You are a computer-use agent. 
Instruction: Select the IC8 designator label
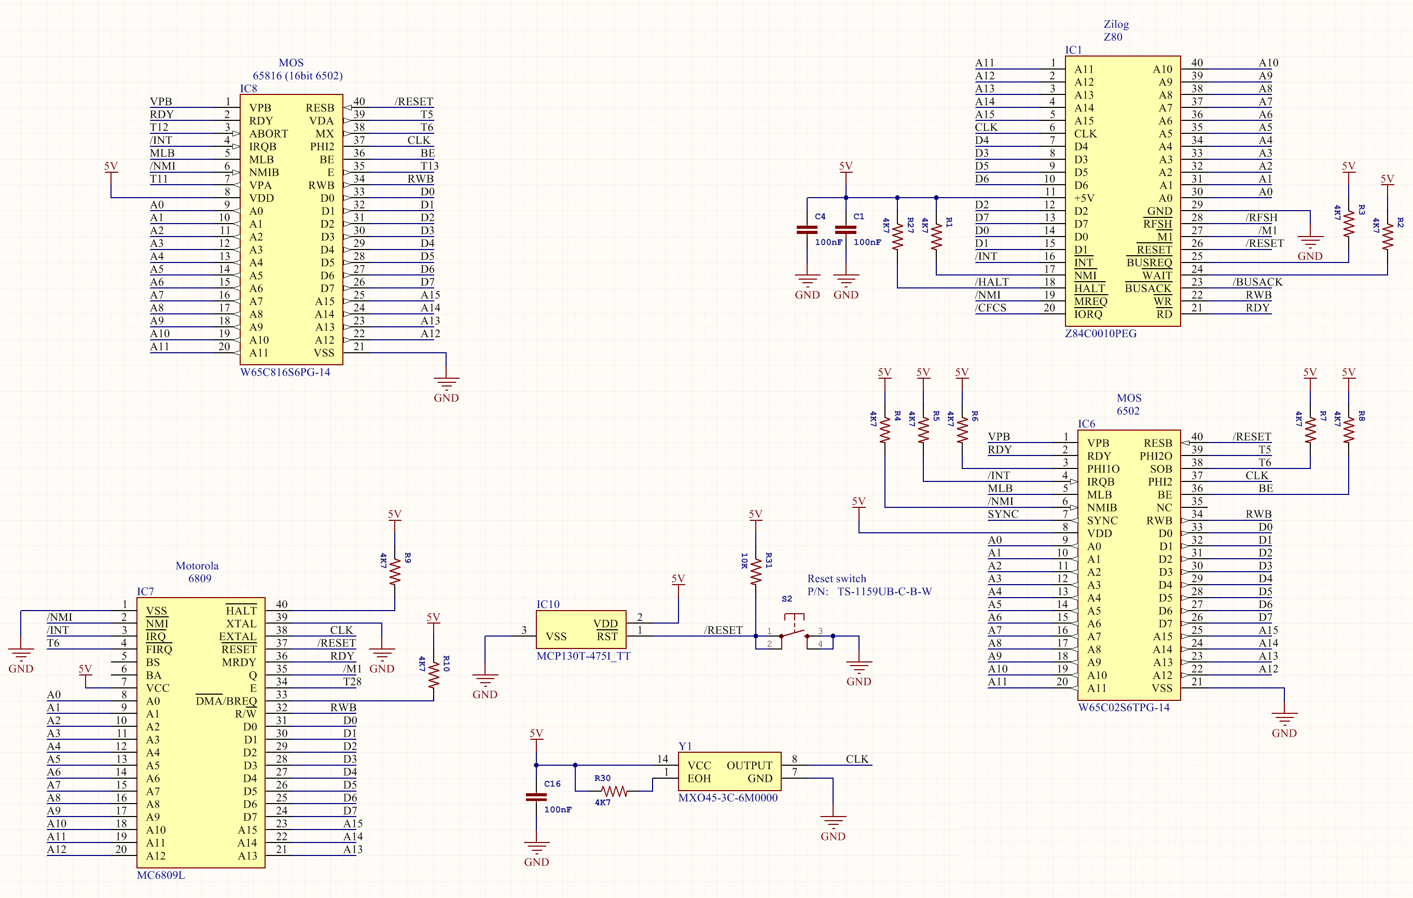248,88
